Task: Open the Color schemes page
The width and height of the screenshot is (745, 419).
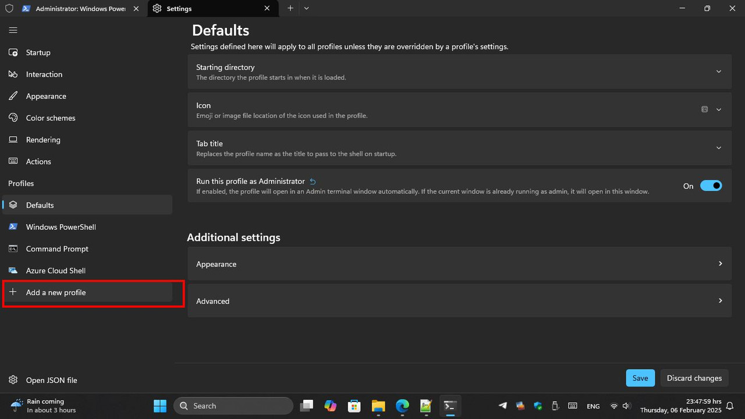Action: tap(87, 118)
